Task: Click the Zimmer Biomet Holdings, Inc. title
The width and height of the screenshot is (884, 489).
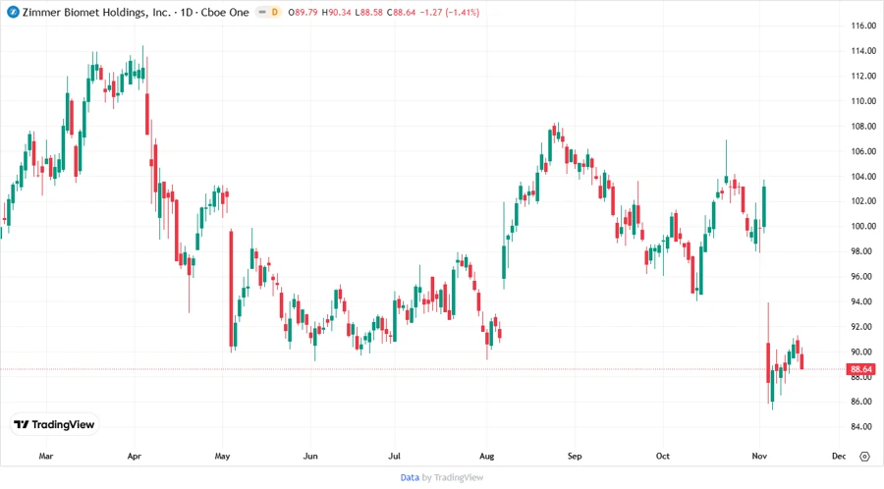Action: click(96, 13)
